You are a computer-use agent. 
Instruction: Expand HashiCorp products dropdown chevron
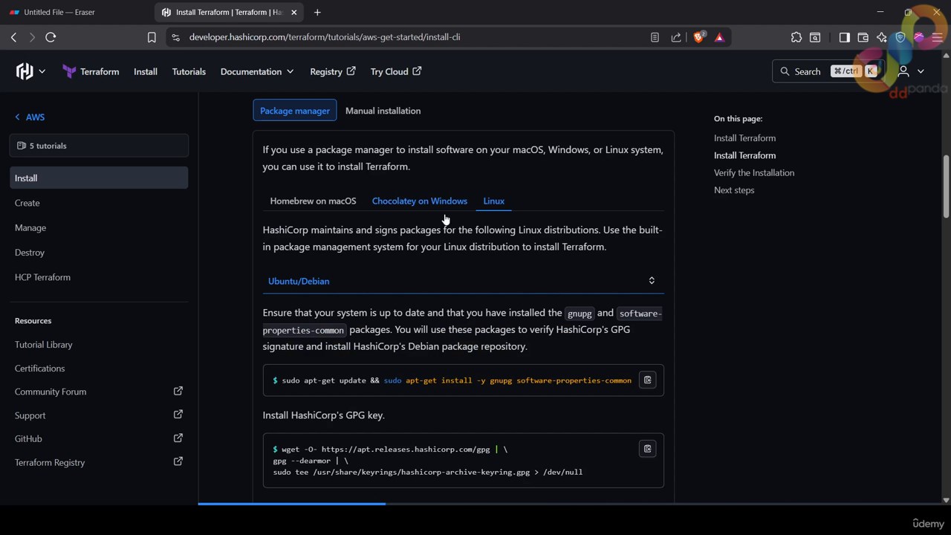(x=42, y=71)
